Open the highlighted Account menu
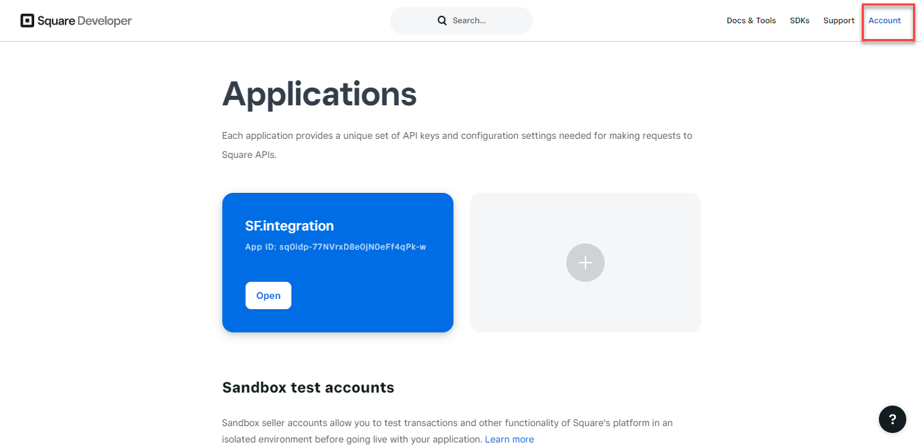Image resolution: width=922 pixels, height=448 pixels. (x=884, y=21)
